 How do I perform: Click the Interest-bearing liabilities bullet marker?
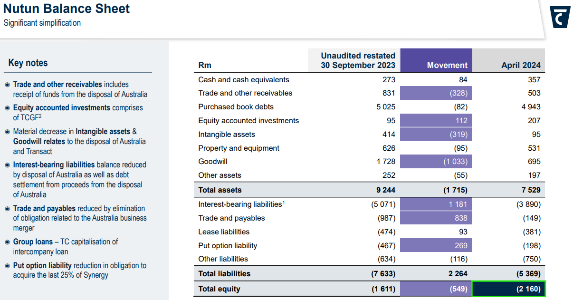point(7,165)
